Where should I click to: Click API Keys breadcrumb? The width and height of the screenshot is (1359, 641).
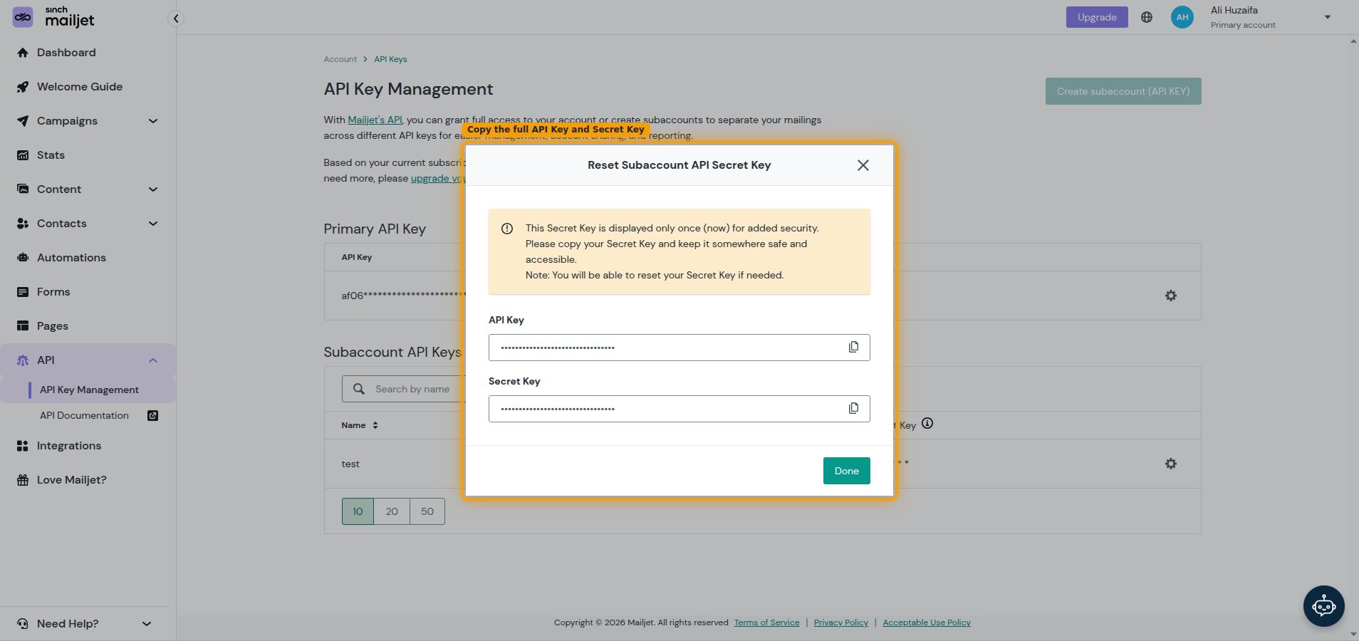coord(390,59)
